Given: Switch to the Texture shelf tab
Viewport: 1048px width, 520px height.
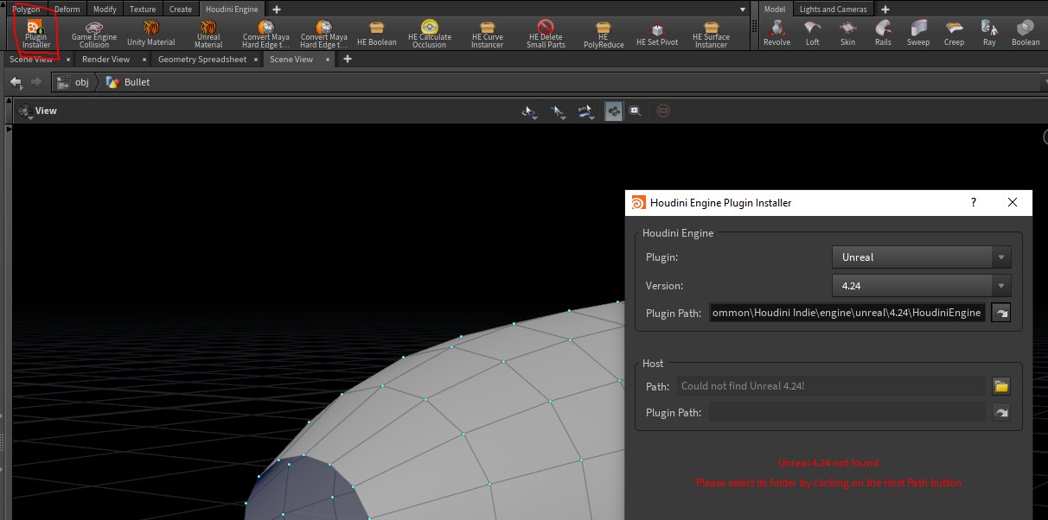Looking at the screenshot, I should 143,9.
